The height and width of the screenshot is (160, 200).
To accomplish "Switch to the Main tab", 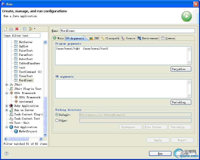I will click(x=58, y=38).
